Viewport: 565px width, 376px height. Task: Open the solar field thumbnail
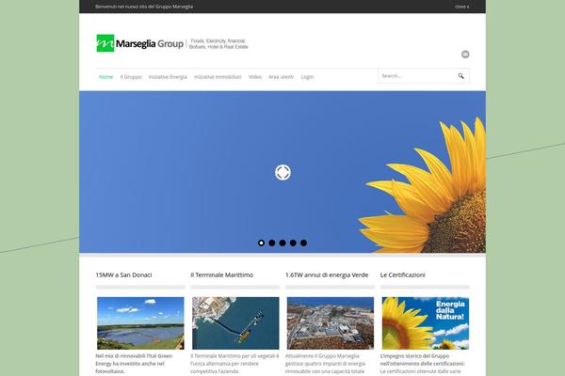pos(140,323)
